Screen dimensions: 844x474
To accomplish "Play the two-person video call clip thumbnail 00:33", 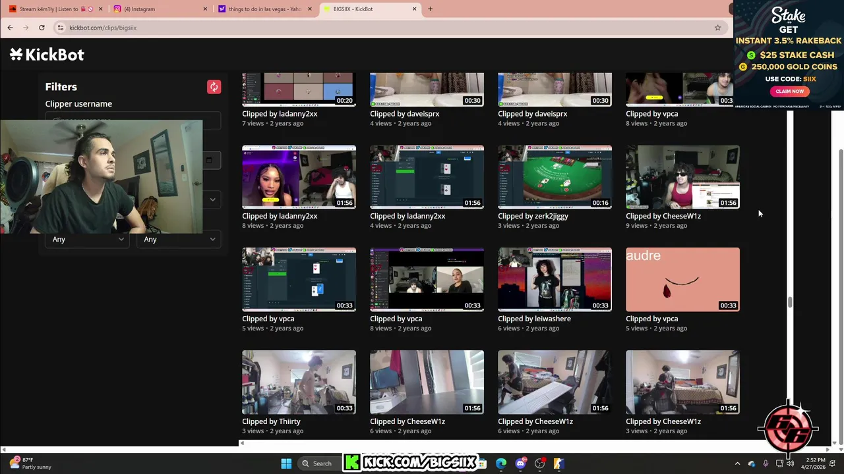I will [427, 280].
